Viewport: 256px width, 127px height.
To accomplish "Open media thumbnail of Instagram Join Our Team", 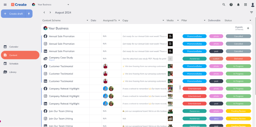I will click(x=170, y=118).
